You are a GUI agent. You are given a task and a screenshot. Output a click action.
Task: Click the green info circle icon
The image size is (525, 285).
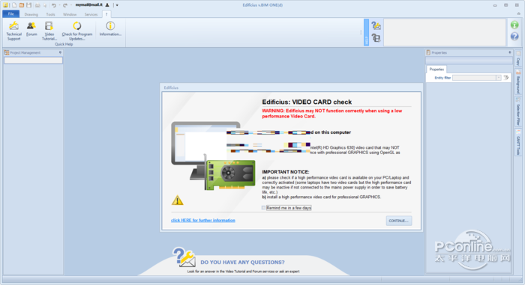514,25
